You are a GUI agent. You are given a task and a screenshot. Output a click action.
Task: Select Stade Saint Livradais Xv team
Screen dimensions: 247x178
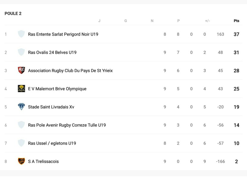51,107
